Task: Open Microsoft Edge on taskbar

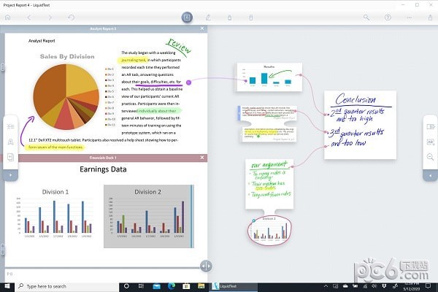Action: click(172, 286)
